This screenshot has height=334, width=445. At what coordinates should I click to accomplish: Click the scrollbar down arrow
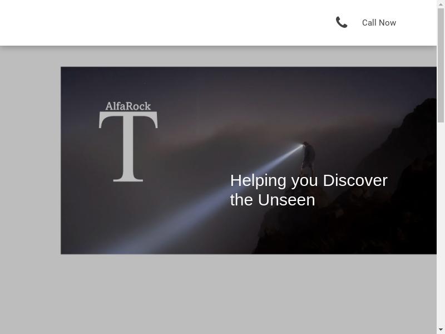(441, 330)
